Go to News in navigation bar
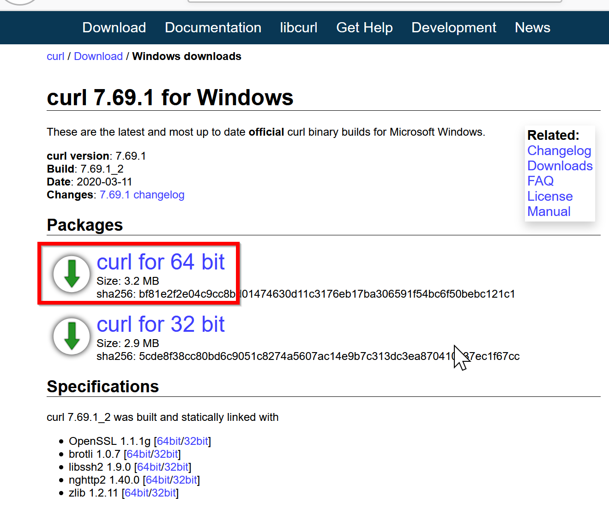 [532, 28]
